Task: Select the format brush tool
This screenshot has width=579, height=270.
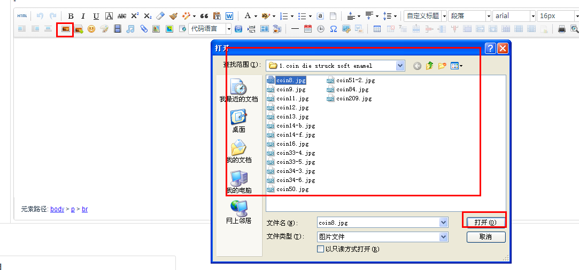Action: tap(173, 16)
